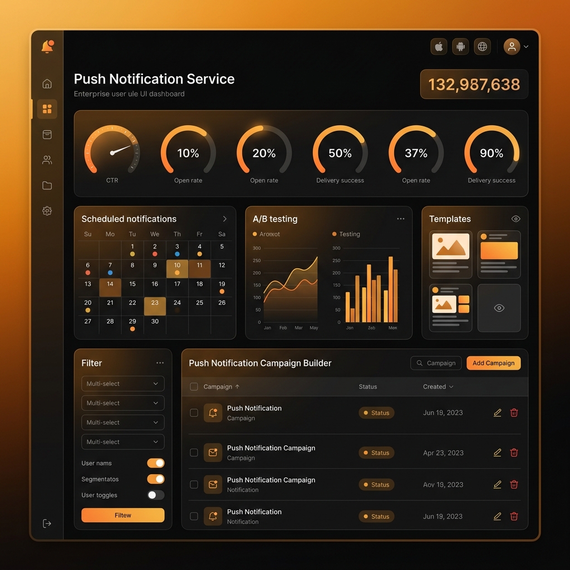
Task: Edit the Apr 23, 2023 campaign
Action: (x=497, y=453)
